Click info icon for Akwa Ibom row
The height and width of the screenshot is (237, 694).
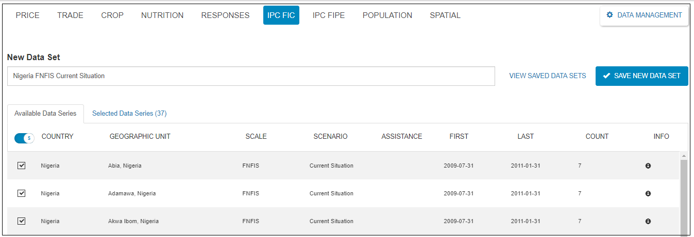point(648,221)
